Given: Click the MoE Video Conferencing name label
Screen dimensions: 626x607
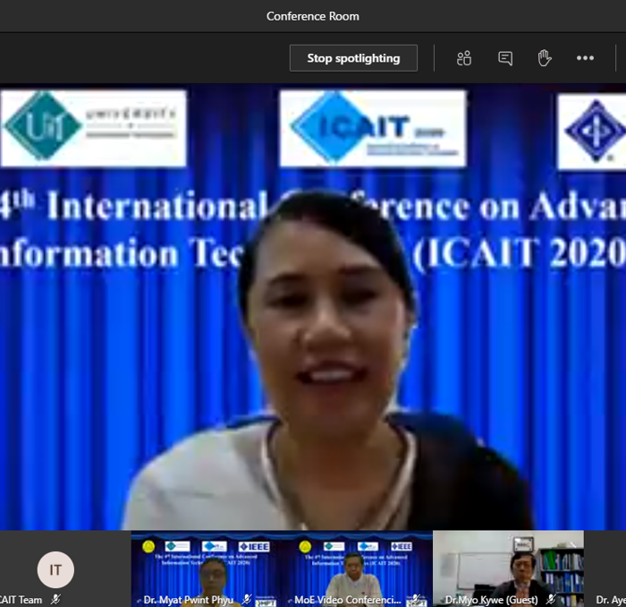Looking at the screenshot, I should (x=348, y=600).
